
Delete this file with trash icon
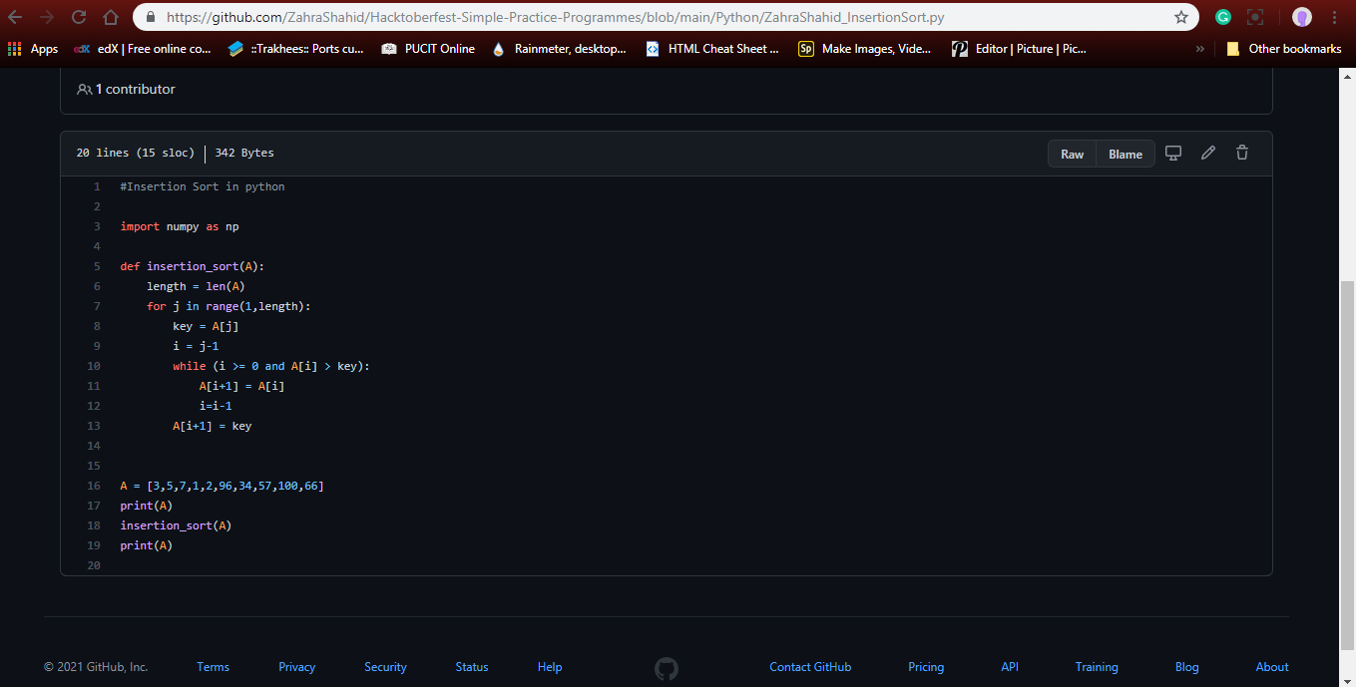(x=1242, y=153)
